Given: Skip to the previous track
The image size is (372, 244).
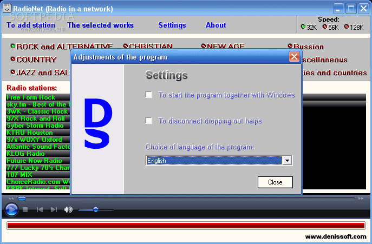Looking at the screenshot, I should tap(40, 209).
